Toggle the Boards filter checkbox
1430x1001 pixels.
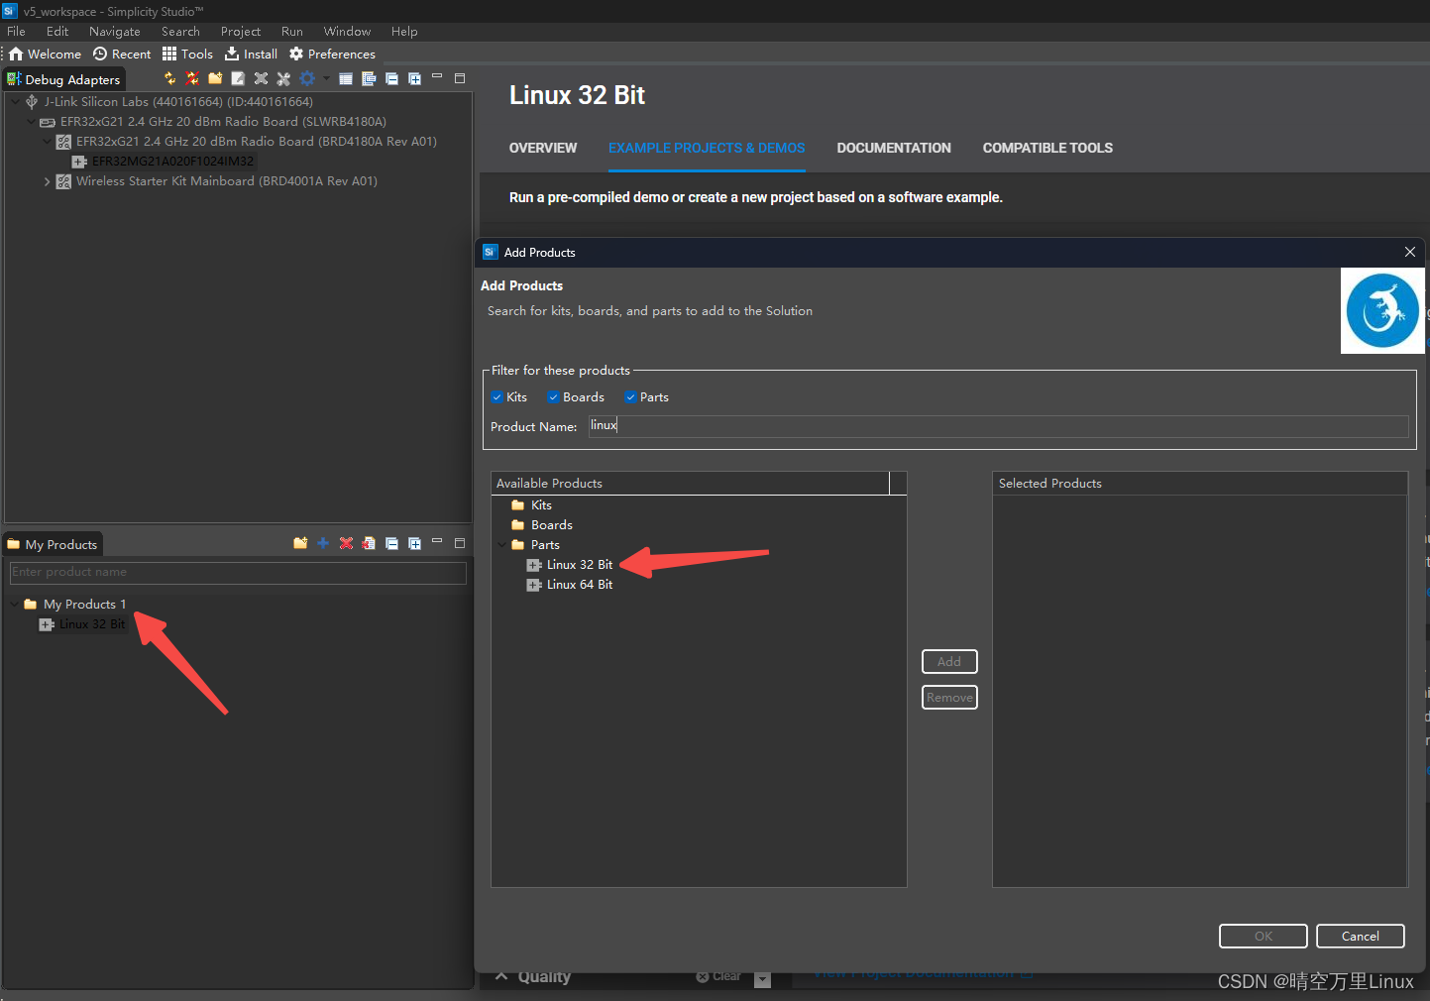coord(554,397)
